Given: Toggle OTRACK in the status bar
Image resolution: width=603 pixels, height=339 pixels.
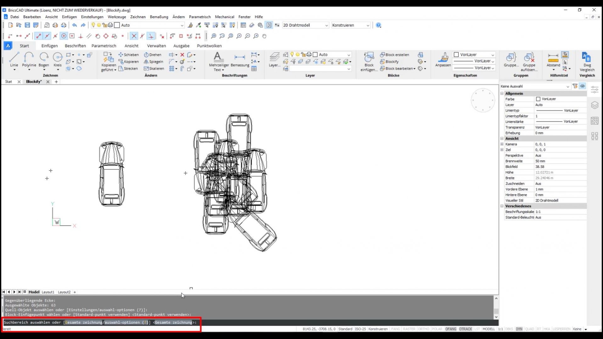Looking at the screenshot, I should [x=465, y=329].
